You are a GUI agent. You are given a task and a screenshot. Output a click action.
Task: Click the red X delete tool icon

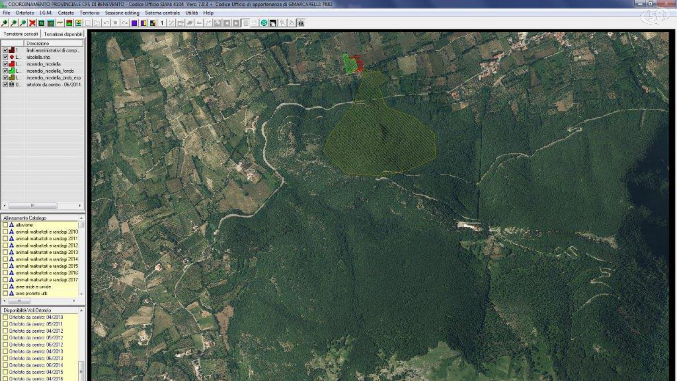[x=32, y=23]
